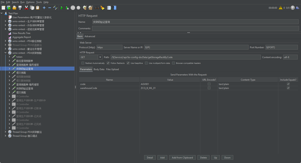The width and height of the screenshot is (301, 163).
Task: Enable the Redirect Automatically checkbox
Action: coord(82,63)
